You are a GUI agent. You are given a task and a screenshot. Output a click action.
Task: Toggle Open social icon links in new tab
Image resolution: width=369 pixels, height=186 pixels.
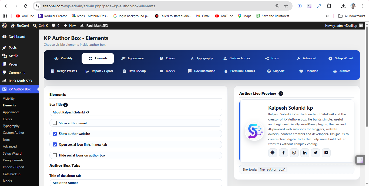click(x=55, y=145)
